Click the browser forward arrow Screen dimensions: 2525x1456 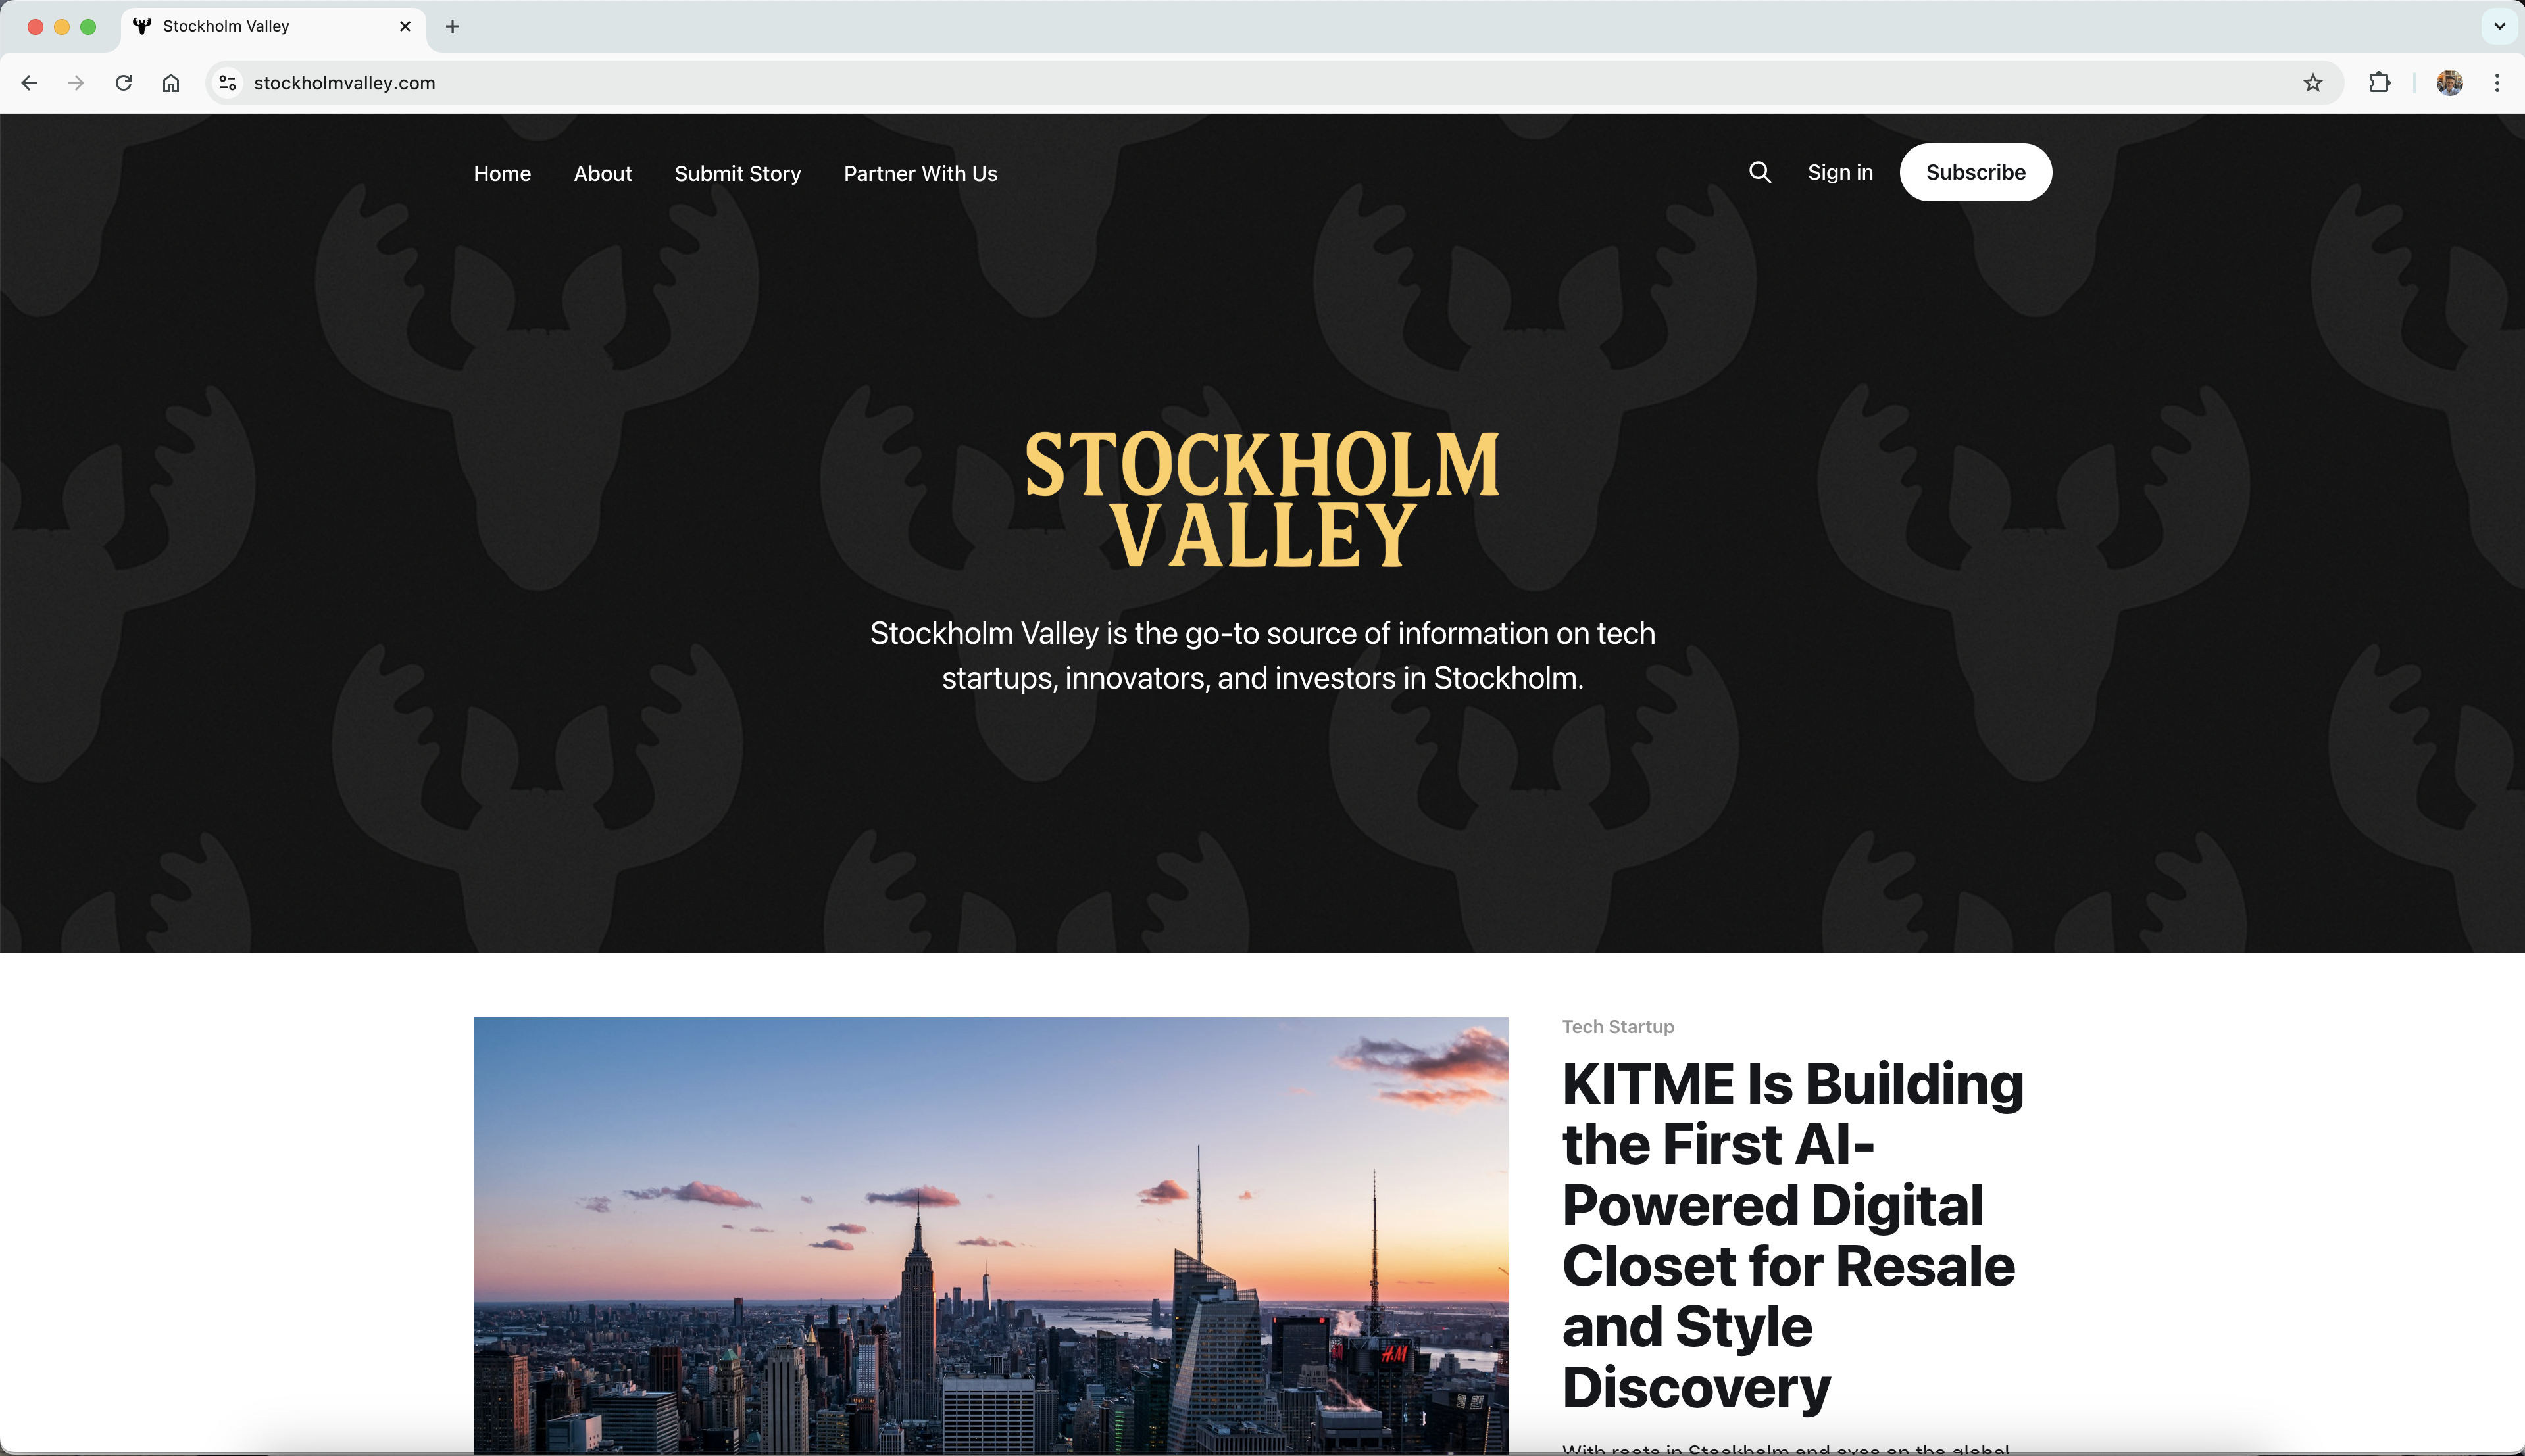click(x=76, y=83)
